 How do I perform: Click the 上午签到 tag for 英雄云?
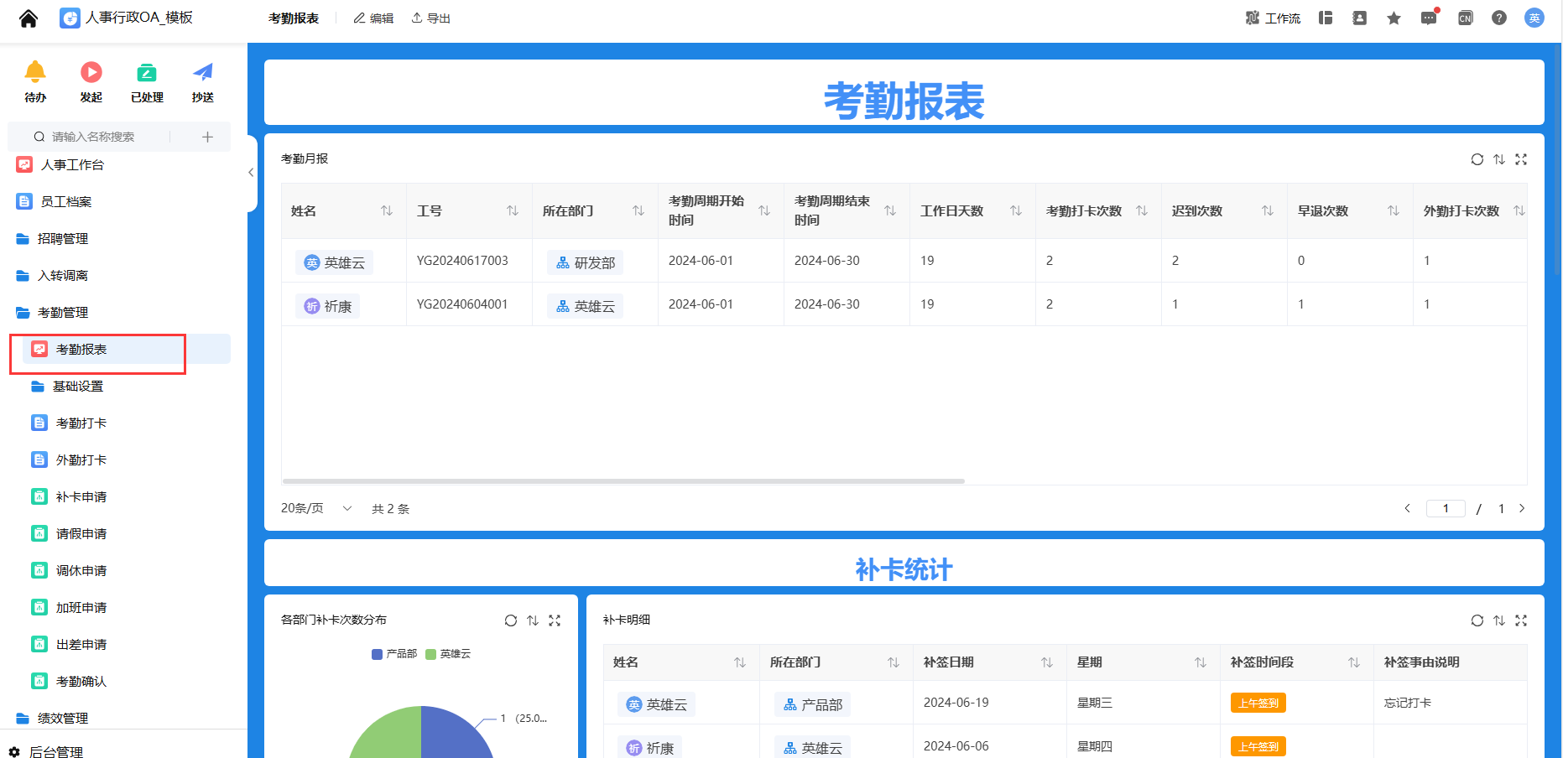point(1258,703)
